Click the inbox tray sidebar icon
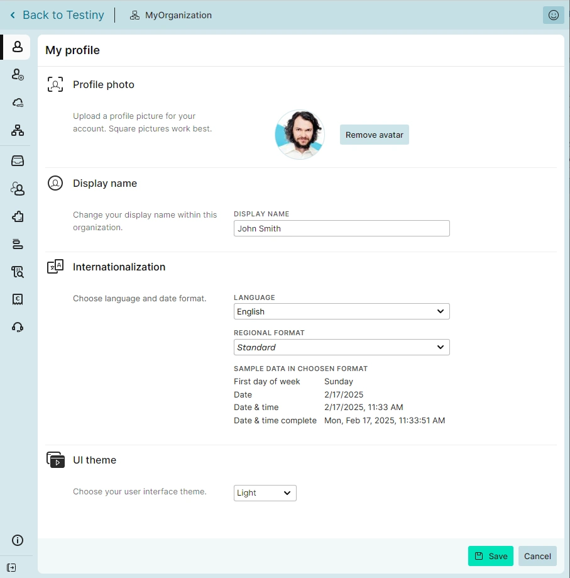Screen dimensions: 570x578 (x=18, y=161)
